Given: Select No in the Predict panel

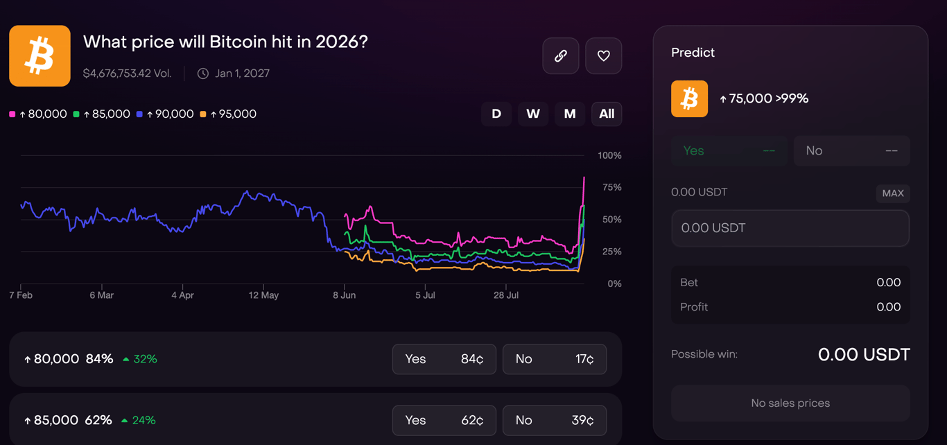Looking at the screenshot, I should pyautogui.click(x=851, y=151).
